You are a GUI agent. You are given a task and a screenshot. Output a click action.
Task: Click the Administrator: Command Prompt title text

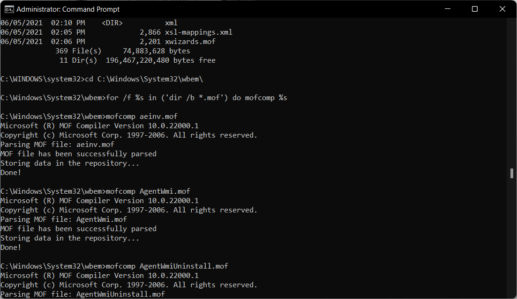click(67, 9)
